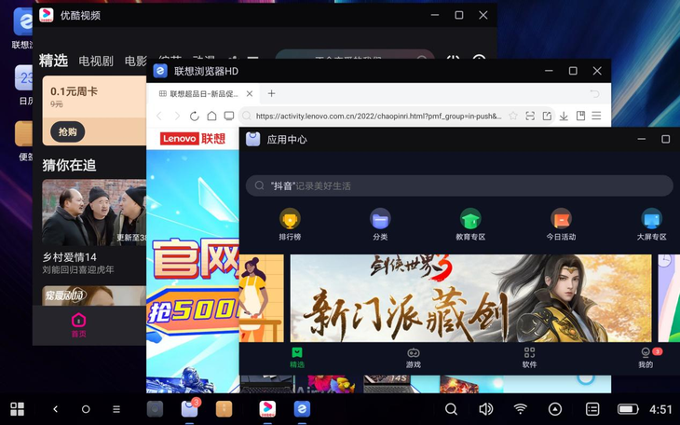Click browser reload page icon
680x425 pixels.
194,117
